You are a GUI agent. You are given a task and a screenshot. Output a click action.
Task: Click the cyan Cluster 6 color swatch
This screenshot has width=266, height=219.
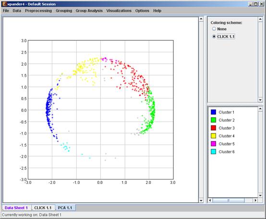coord(213,152)
